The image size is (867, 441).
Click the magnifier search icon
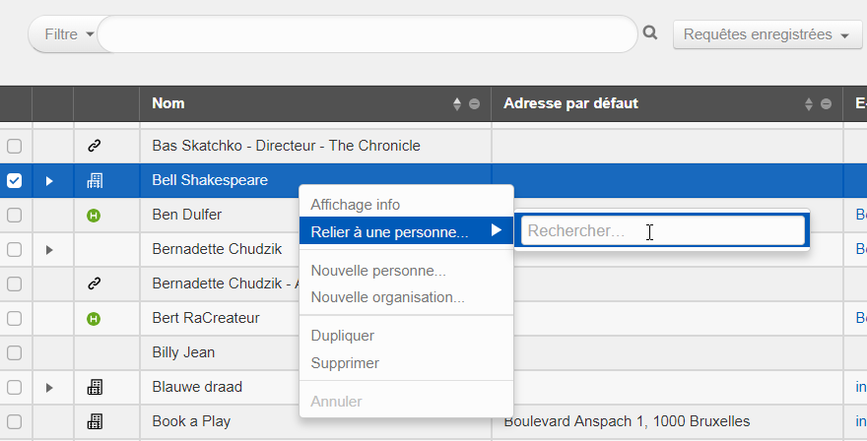pos(650,33)
